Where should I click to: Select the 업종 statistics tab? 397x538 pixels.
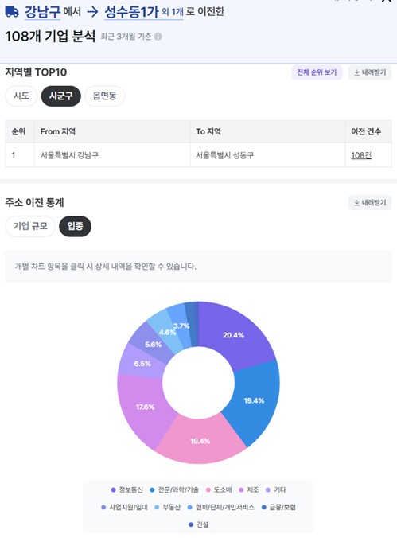point(75,226)
